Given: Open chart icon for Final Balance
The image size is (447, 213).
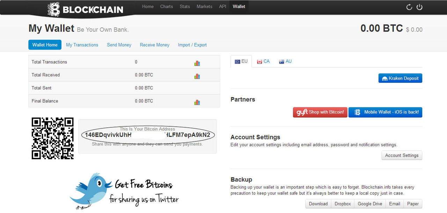Looking at the screenshot, I should (x=197, y=102).
